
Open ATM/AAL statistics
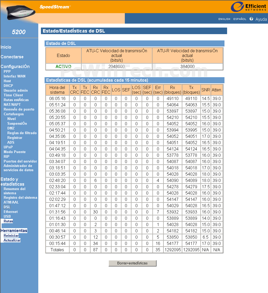[x=11, y=202]
